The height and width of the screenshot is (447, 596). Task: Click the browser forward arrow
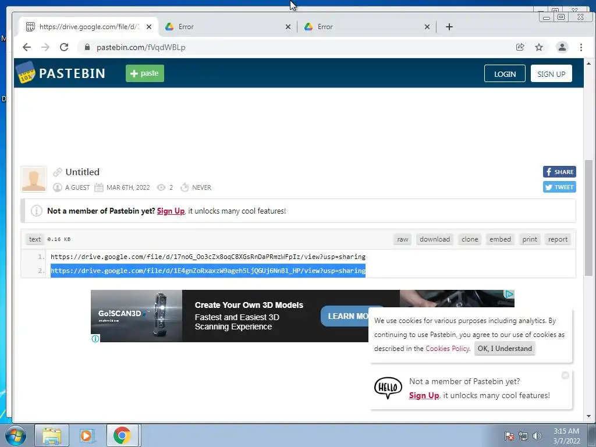[x=45, y=47]
